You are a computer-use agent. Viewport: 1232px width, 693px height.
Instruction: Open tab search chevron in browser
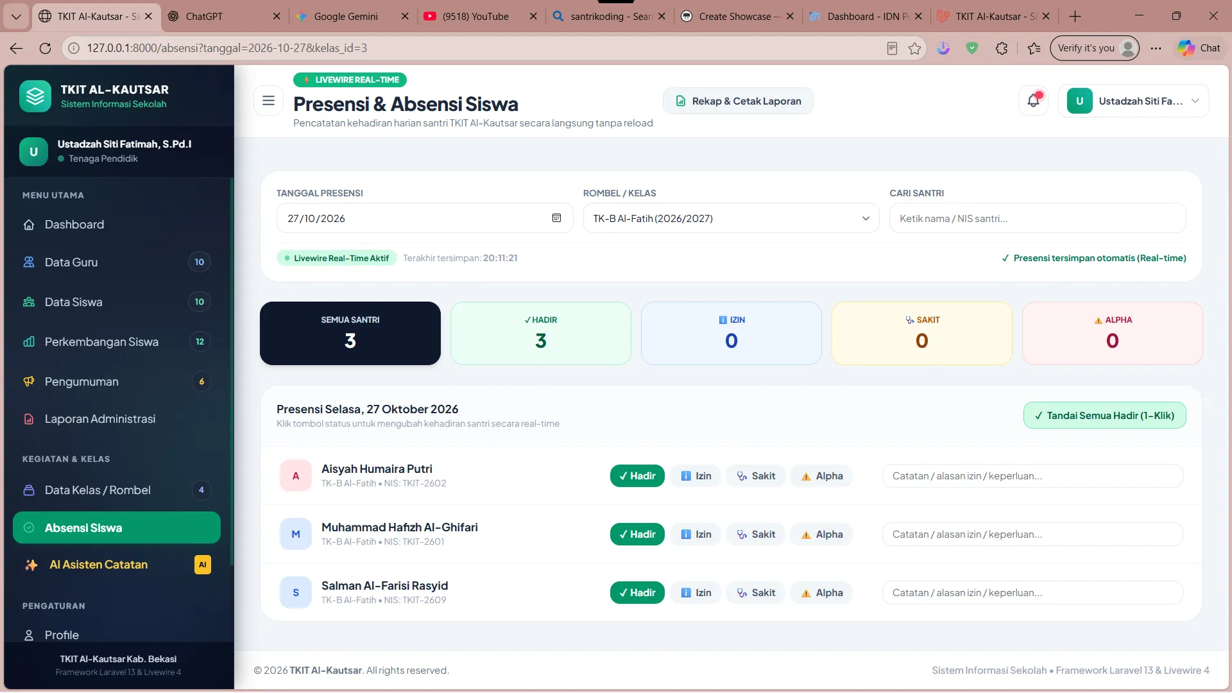pyautogui.click(x=16, y=16)
